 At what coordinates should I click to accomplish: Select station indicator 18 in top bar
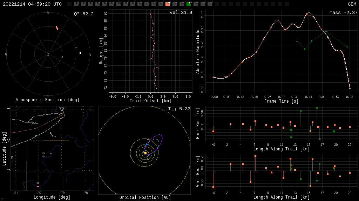tap(196, 4)
